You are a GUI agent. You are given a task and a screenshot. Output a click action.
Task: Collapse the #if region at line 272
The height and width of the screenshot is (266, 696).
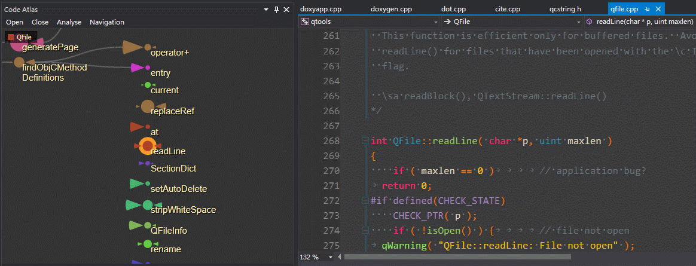point(365,201)
